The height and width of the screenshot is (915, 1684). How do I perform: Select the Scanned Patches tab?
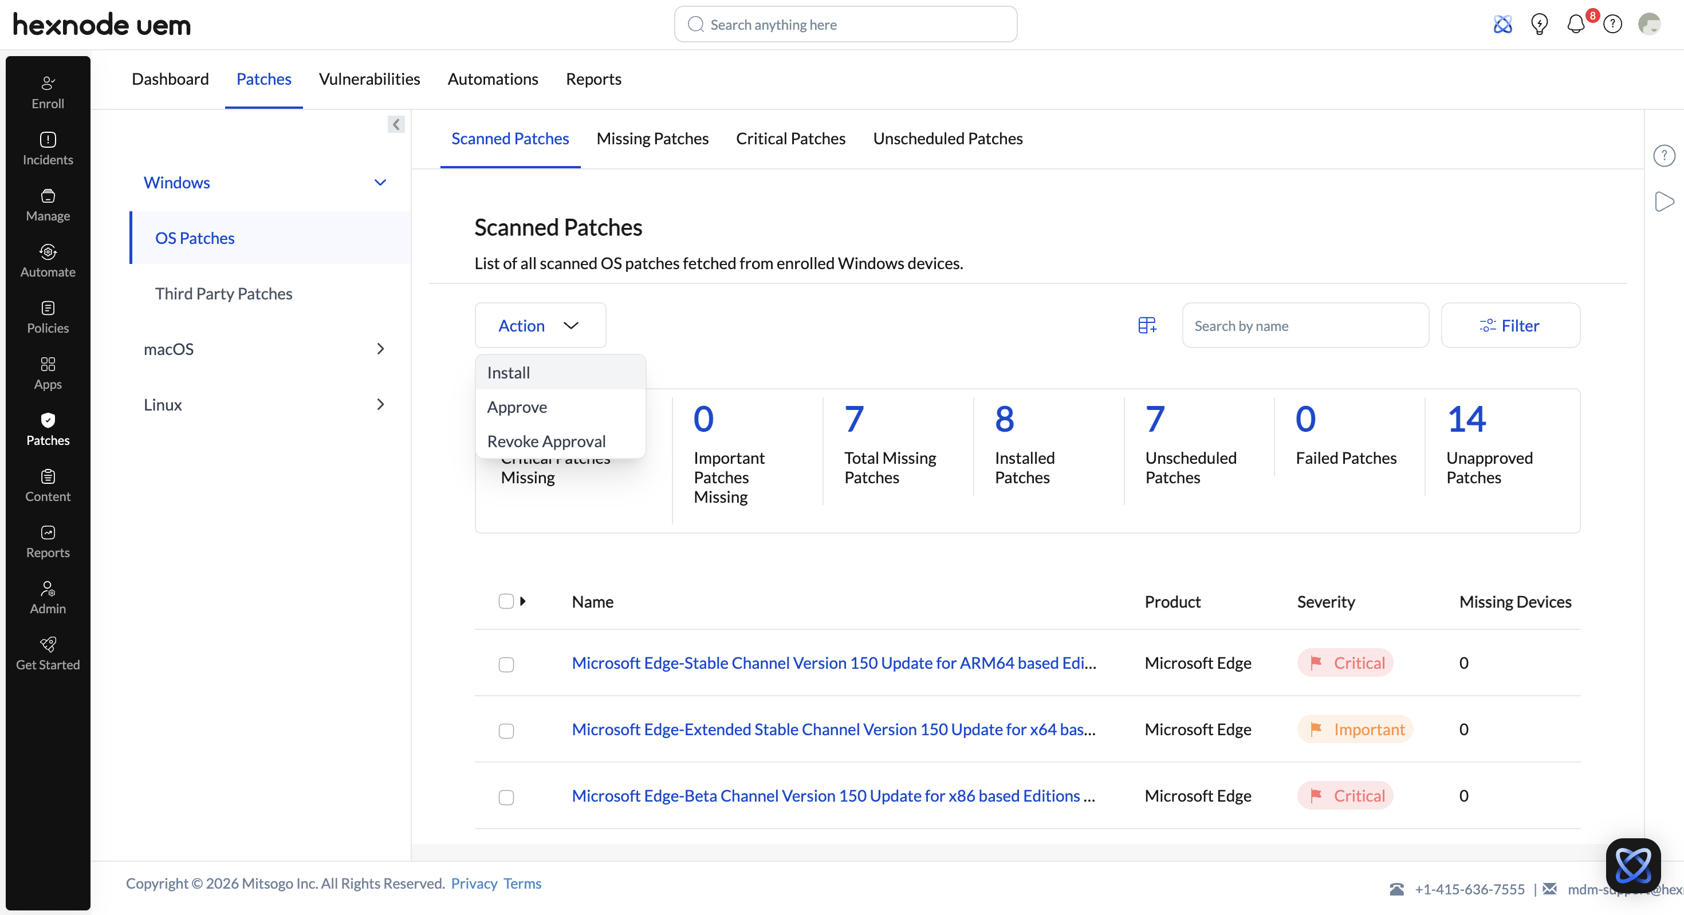click(x=510, y=139)
